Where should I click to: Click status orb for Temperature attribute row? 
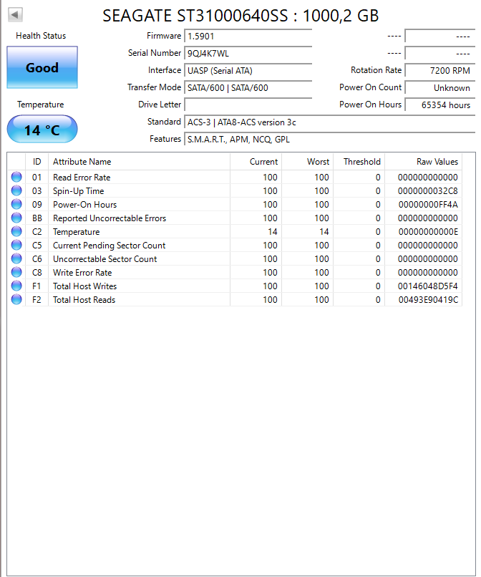16,231
